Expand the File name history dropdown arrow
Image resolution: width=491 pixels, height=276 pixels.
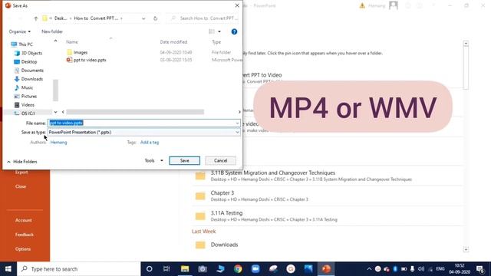(x=237, y=123)
